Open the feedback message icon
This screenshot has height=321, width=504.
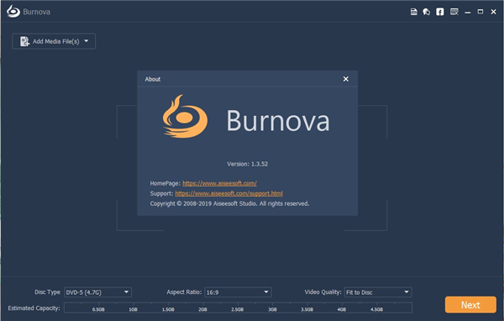click(x=454, y=12)
